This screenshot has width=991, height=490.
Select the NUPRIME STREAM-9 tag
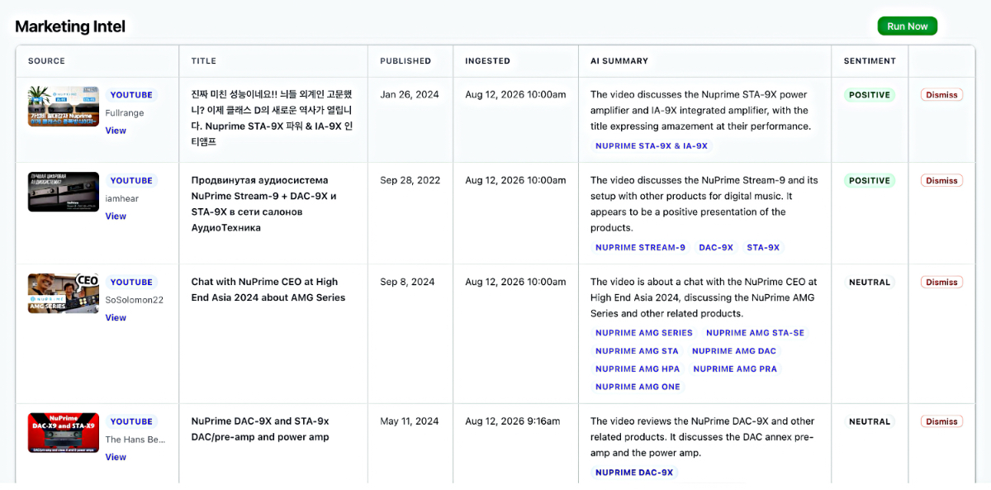pos(640,248)
